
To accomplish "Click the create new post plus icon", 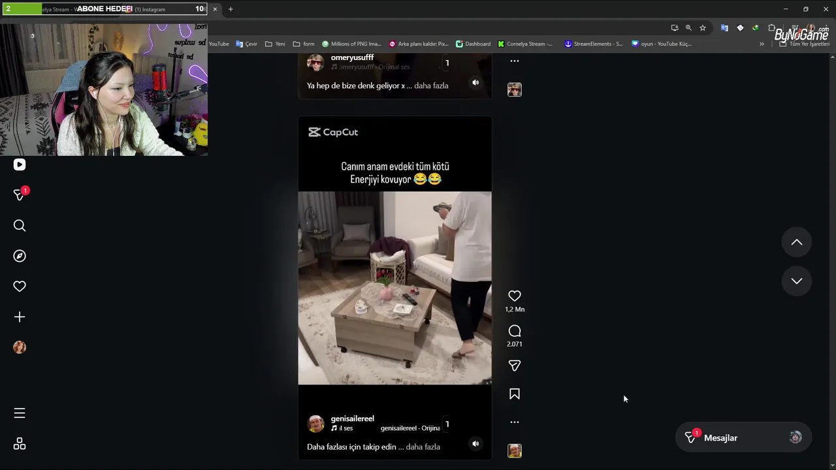I will (20, 317).
